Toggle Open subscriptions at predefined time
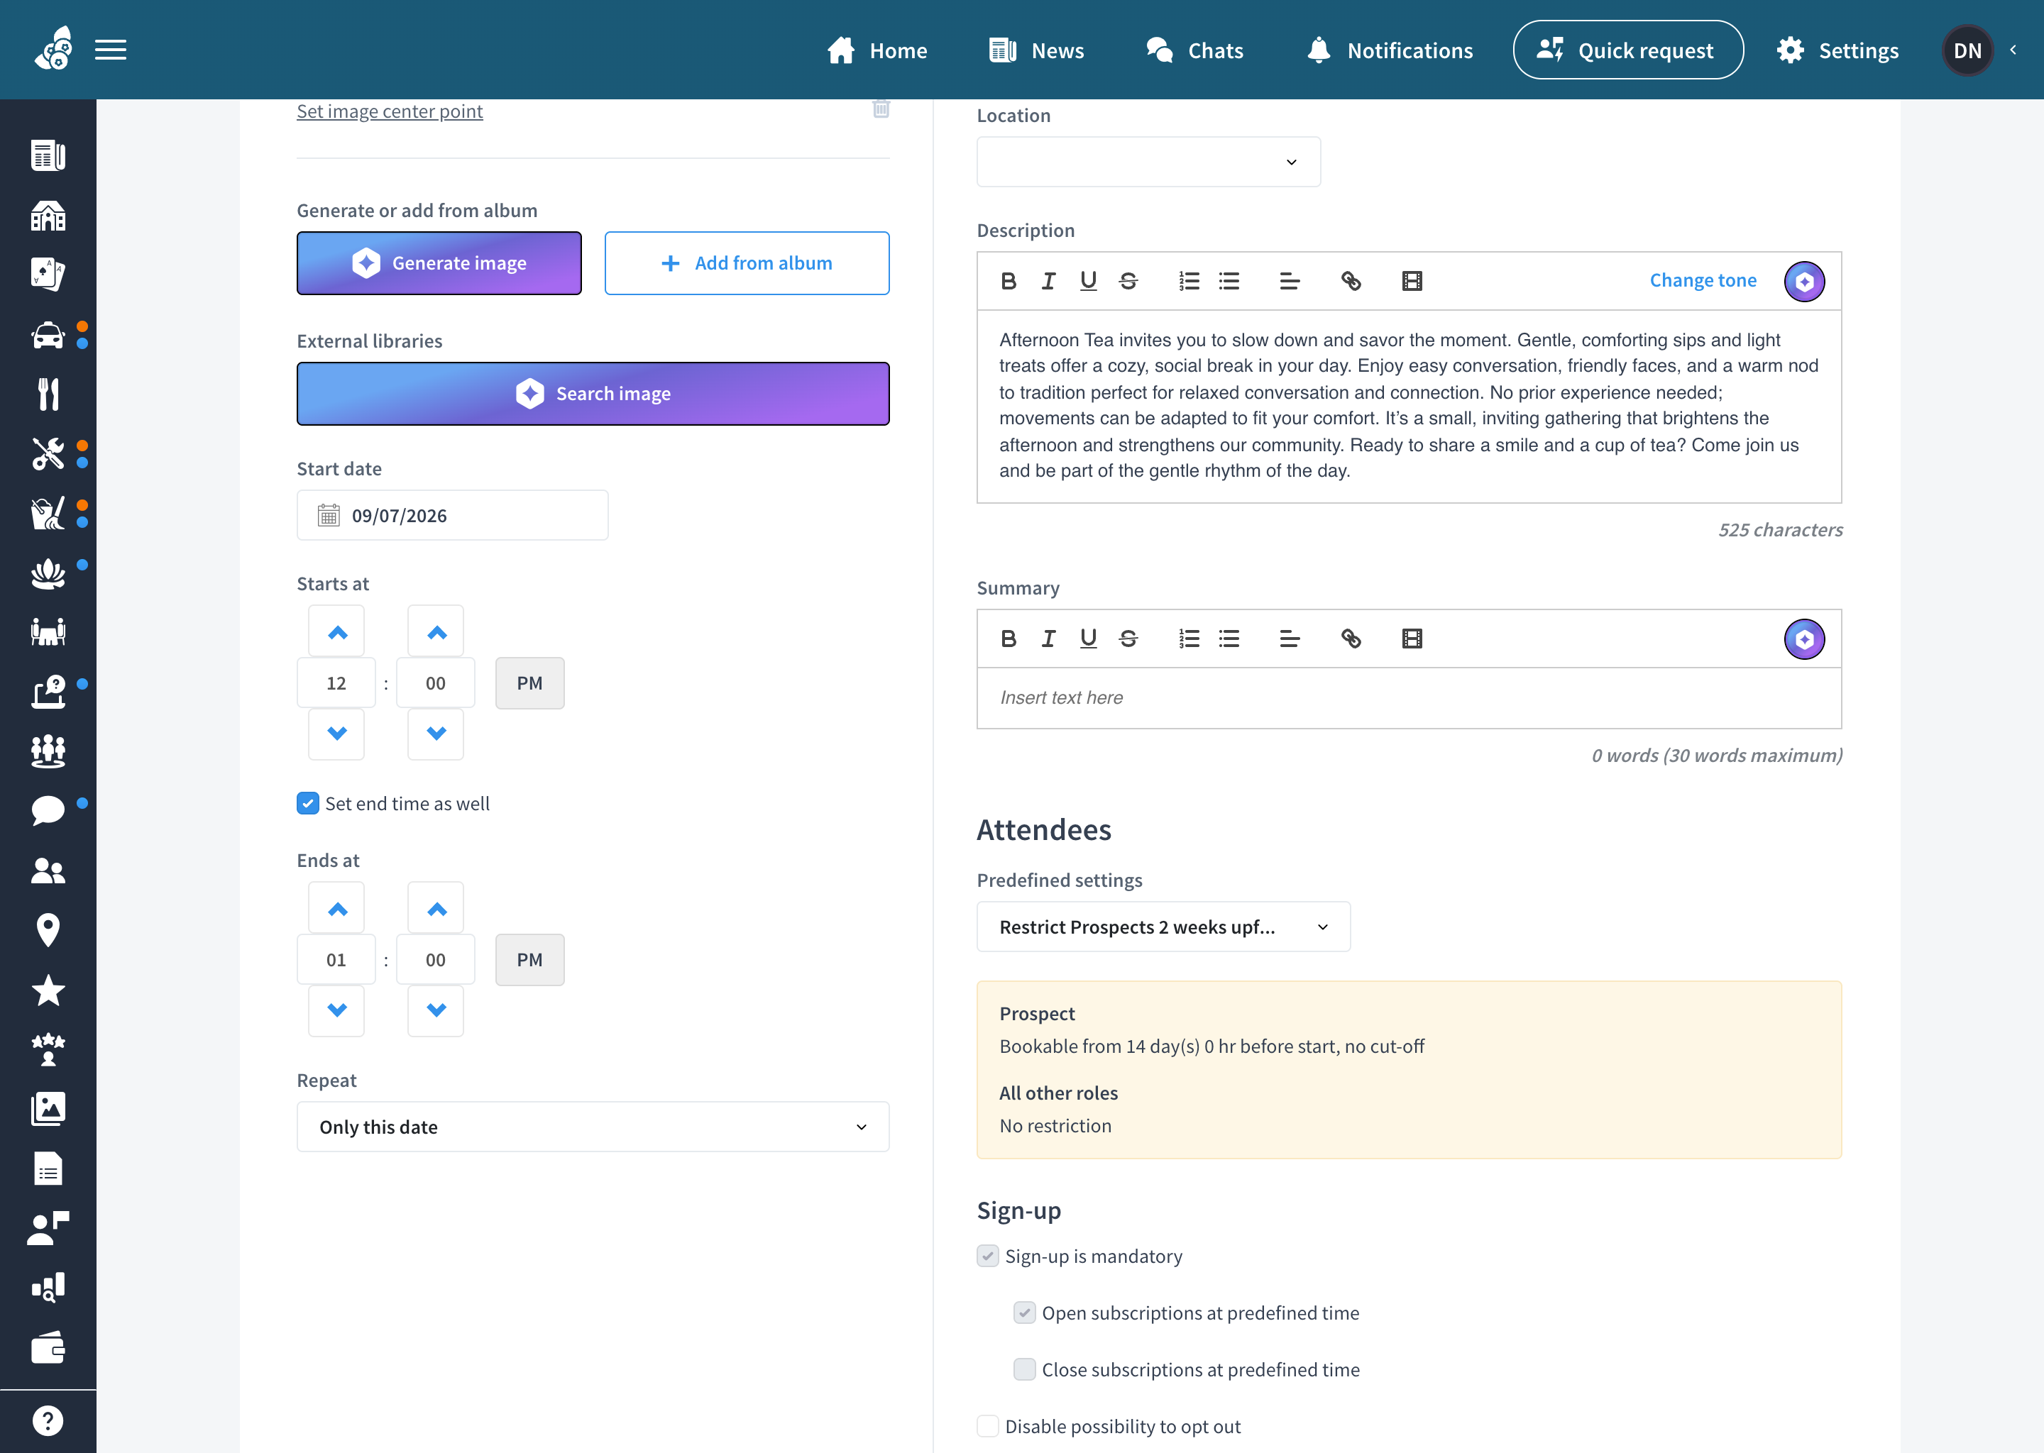Screen dimensions: 2044x1453 tap(1025, 1313)
